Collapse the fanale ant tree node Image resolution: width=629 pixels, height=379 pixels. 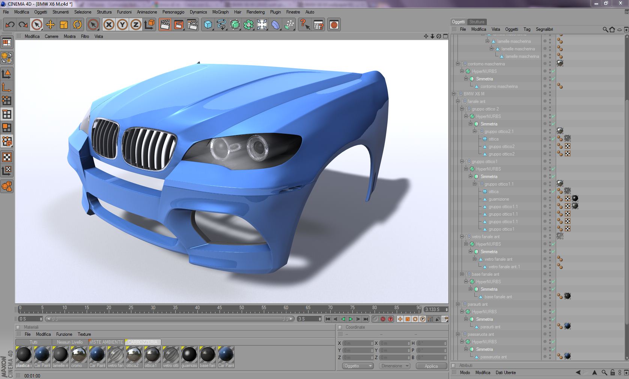(x=457, y=101)
